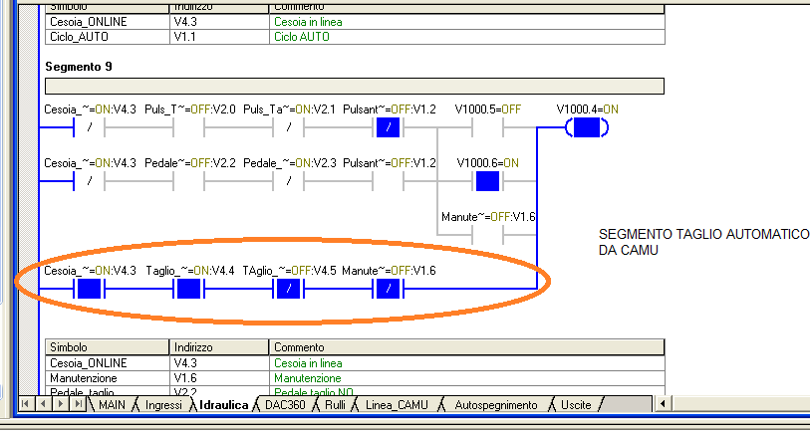Viewport: 810px width, 433px height.
Task: Select Cesoia_ONLINE symbol in upper table
Action: point(108,22)
